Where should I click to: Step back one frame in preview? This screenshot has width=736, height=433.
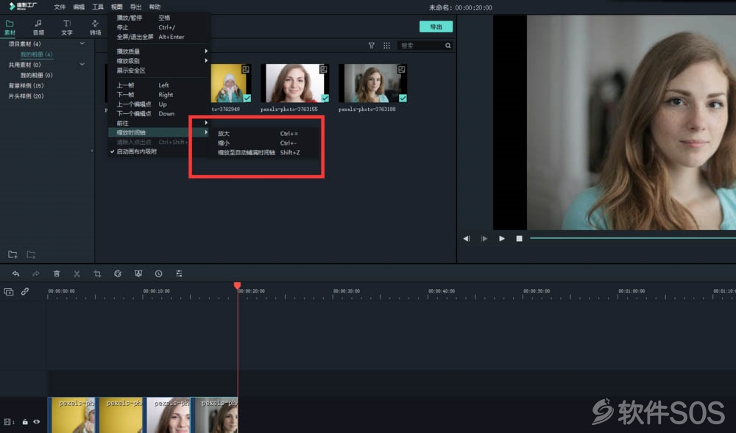click(466, 238)
